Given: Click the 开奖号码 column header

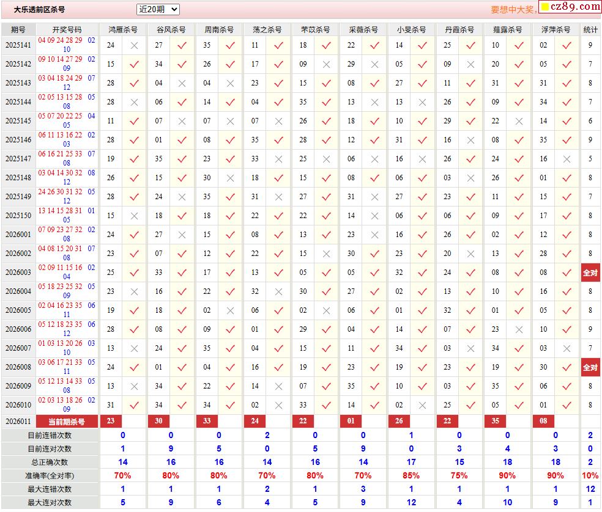Looking at the screenshot, I should [67, 29].
